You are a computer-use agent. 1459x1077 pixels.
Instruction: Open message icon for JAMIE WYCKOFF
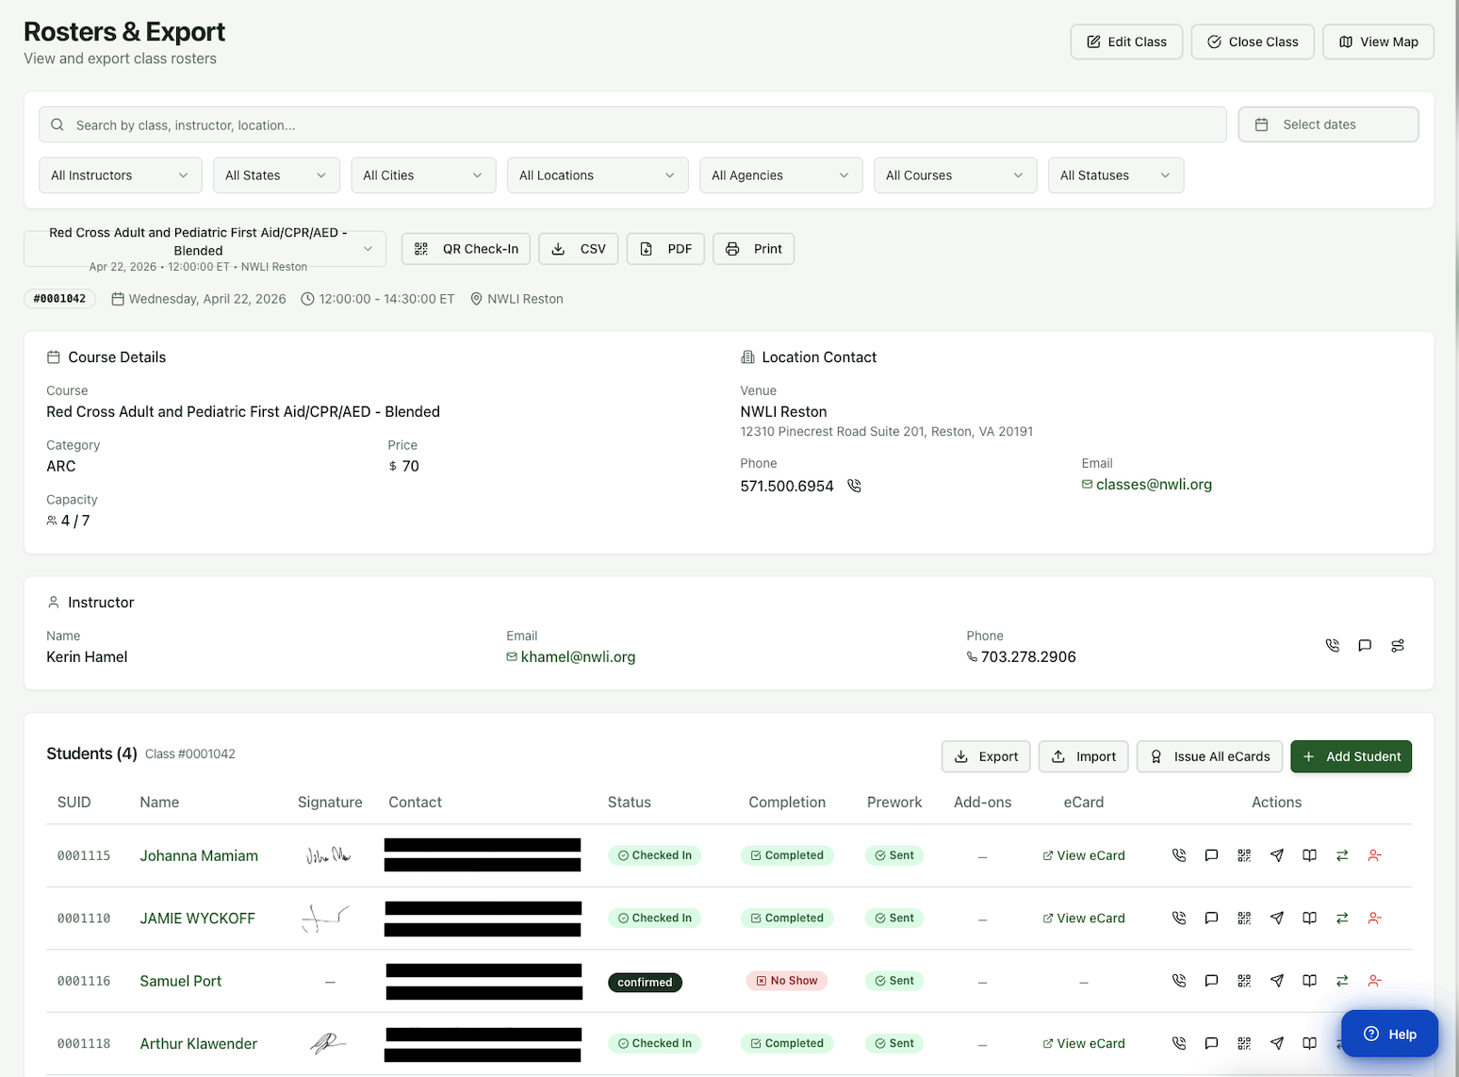[1211, 918]
